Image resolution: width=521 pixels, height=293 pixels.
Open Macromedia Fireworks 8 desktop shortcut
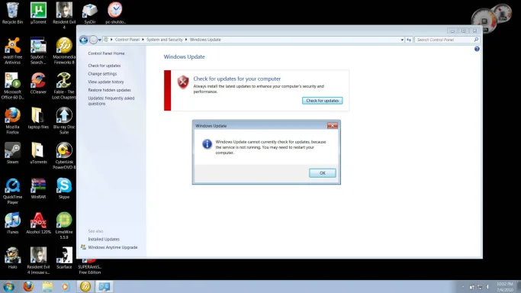pyautogui.click(x=64, y=51)
